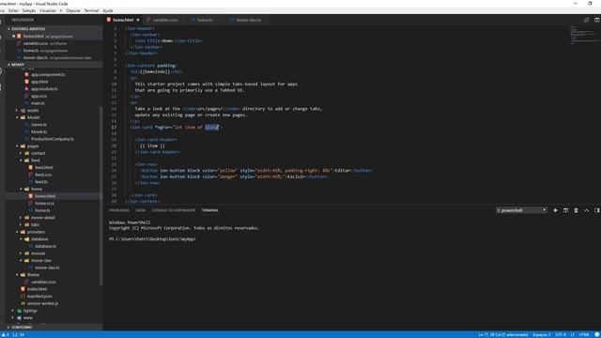601x338 pixels.
Task: Click the explorer's vertical scrollbar
Action: tap(101, 195)
